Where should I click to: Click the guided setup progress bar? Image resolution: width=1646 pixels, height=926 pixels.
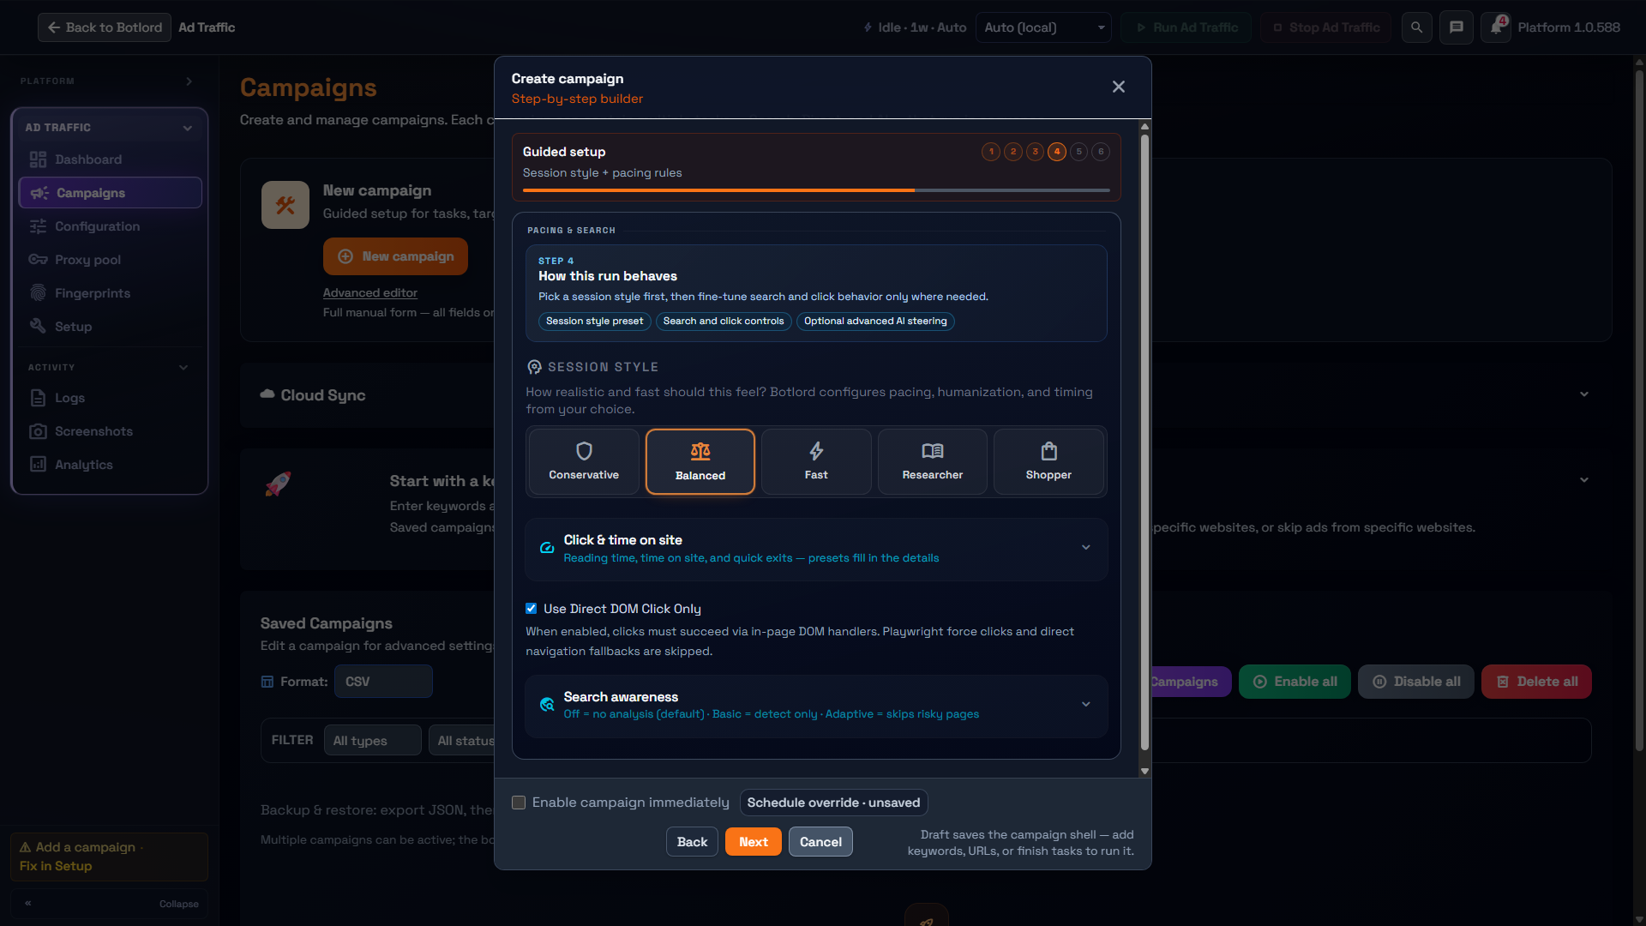816,190
